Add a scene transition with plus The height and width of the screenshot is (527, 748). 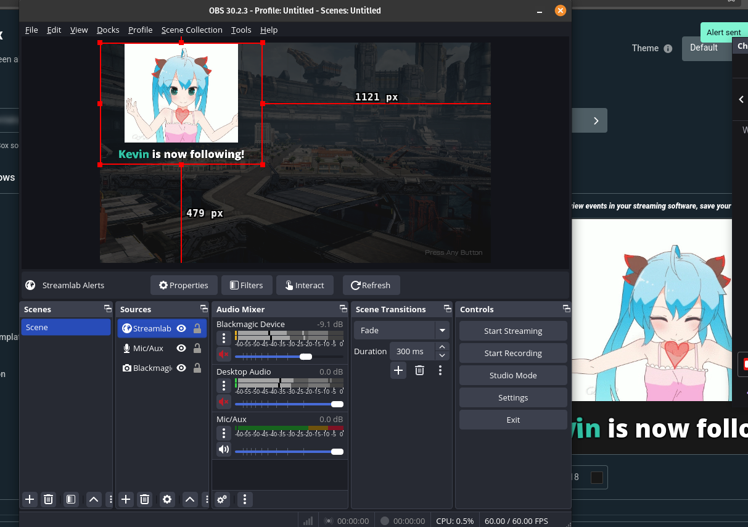pyautogui.click(x=398, y=370)
